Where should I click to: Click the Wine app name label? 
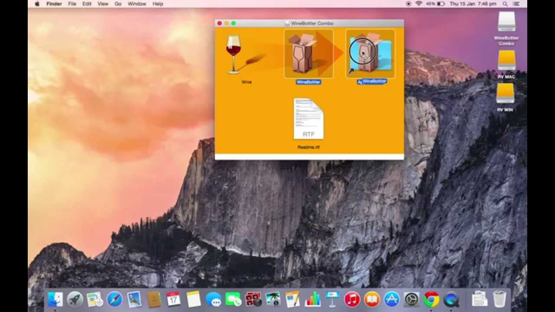[246, 82]
